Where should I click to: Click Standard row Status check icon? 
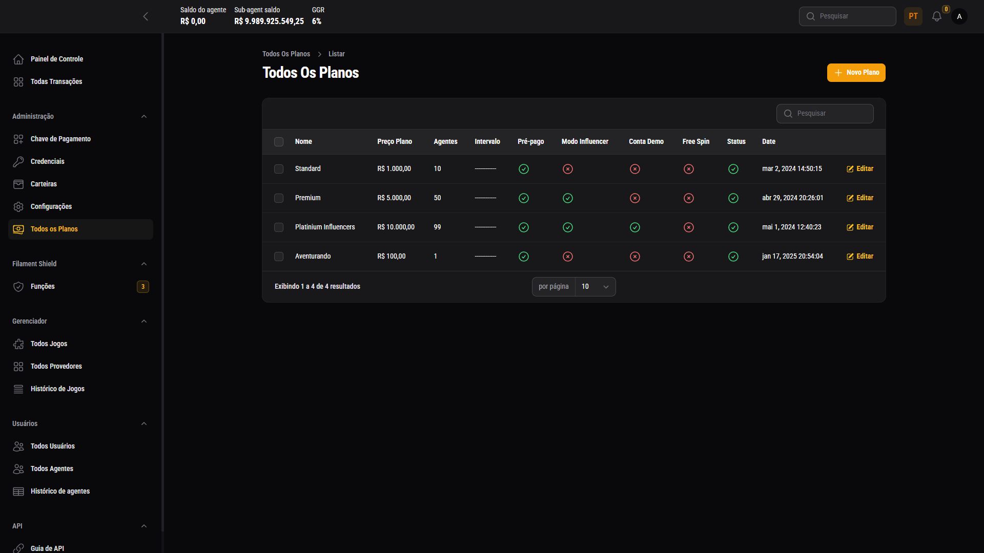click(733, 169)
